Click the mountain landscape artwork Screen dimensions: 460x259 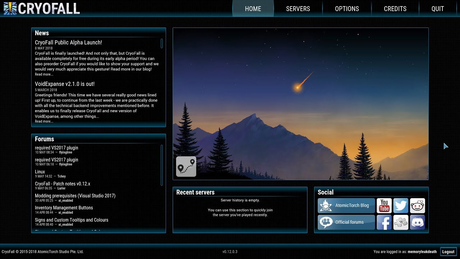pos(301,104)
